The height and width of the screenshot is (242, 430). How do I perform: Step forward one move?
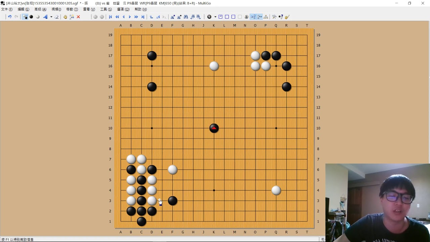[130, 17]
